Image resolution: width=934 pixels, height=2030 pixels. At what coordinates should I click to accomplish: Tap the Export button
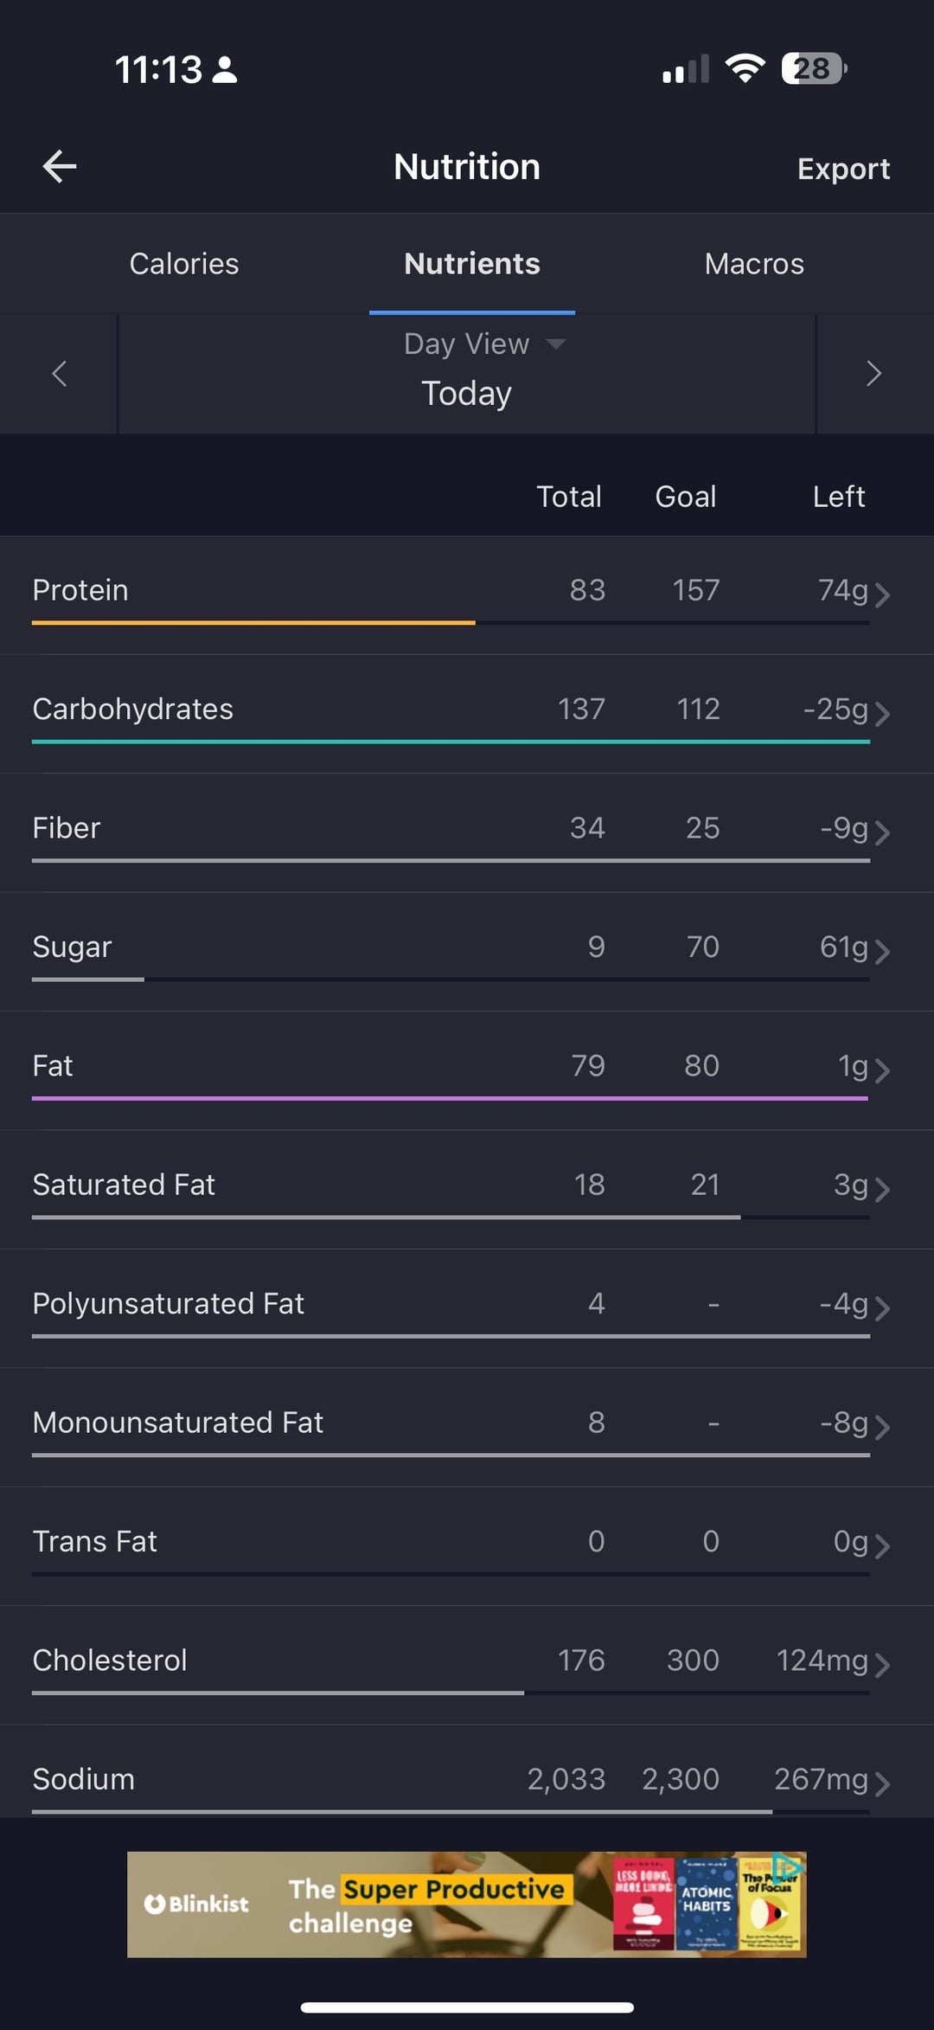click(x=843, y=169)
